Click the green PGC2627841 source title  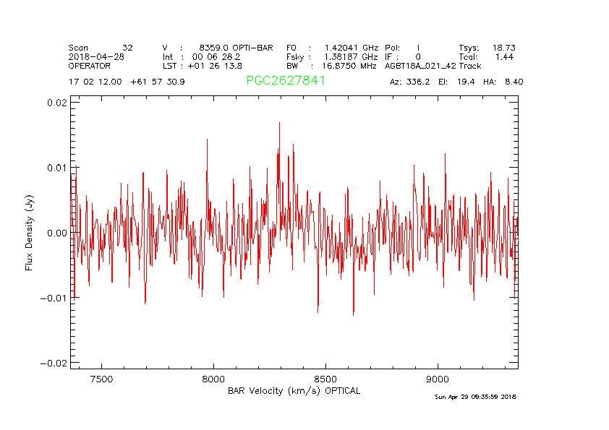[286, 81]
